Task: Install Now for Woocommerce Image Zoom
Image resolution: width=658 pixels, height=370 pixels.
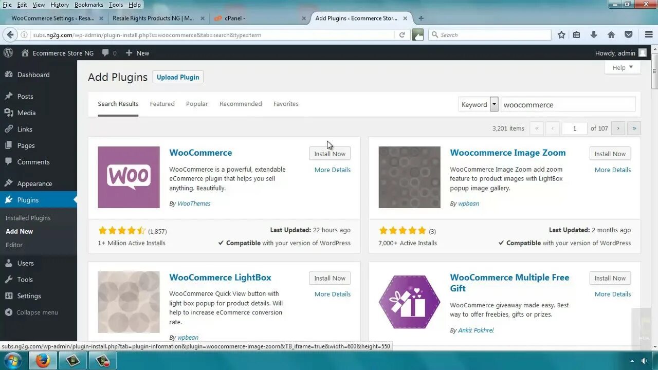Action: coord(610,154)
